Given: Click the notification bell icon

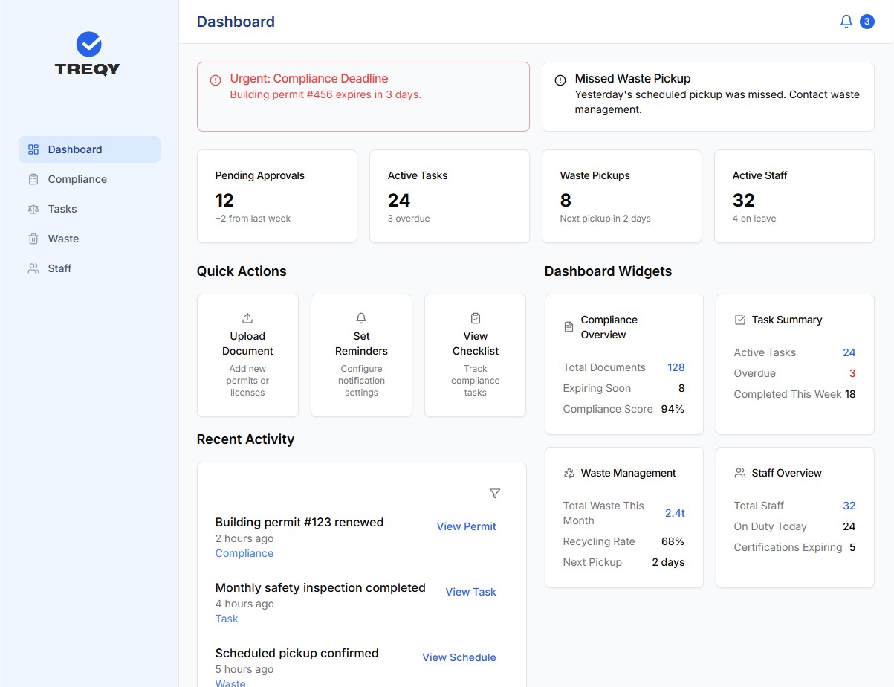Looking at the screenshot, I should pyautogui.click(x=846, y=22).
